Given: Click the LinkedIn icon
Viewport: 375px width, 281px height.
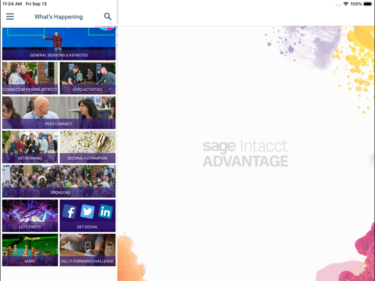Looking at the screenshot, I should click(x=105, y=212).
